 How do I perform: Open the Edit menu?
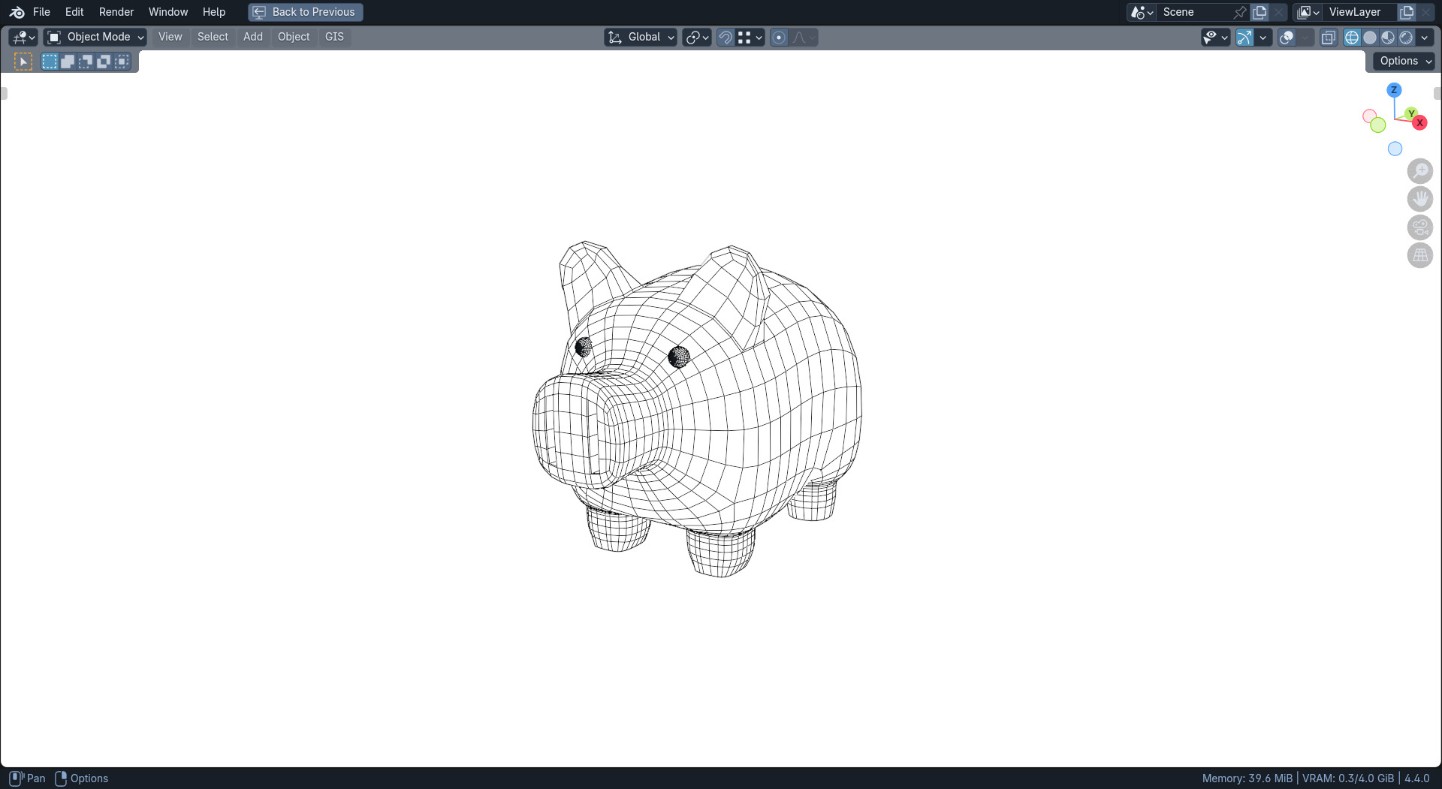(x=74, y=12)
